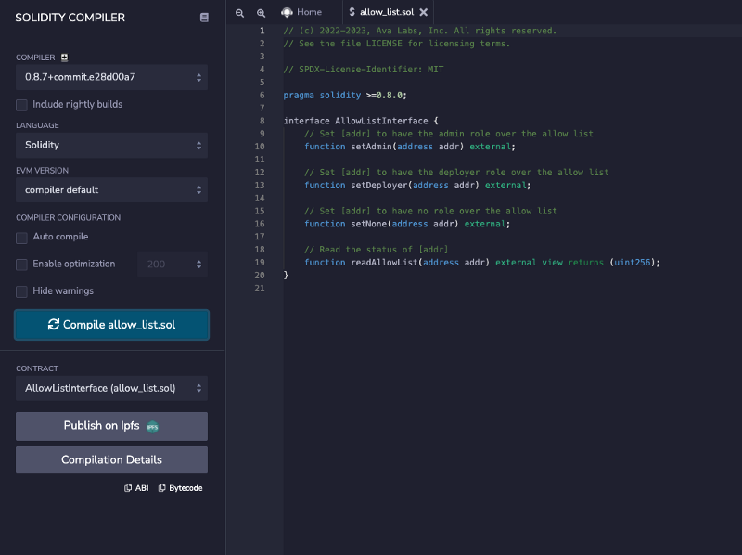Click the Ava Labs copyright comment line

point(420,31)
